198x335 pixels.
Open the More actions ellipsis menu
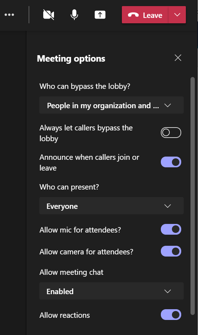click(x=9, y=15)
